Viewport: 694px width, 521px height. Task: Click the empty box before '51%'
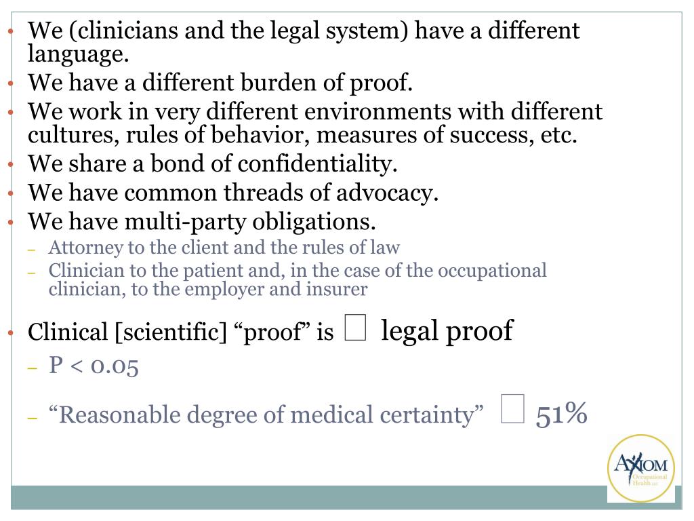point(512,408)
